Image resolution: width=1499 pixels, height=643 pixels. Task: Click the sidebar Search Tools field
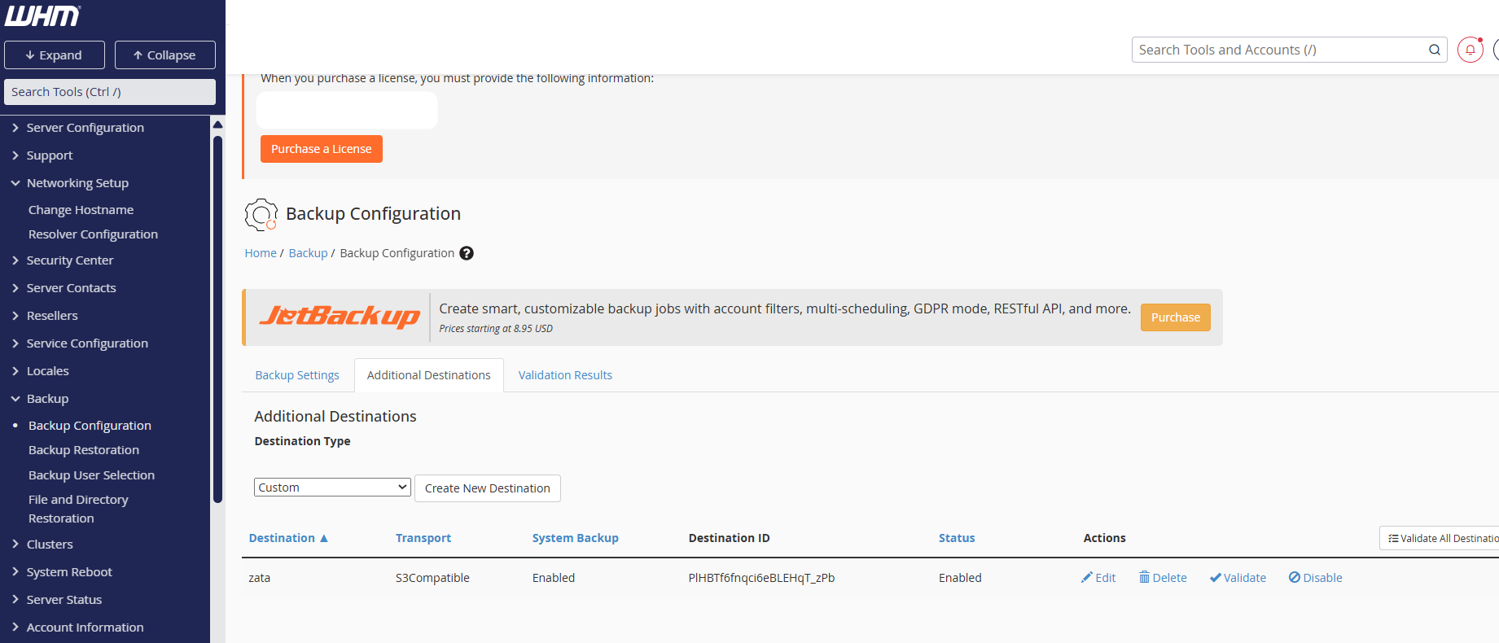tap(110, 92)
